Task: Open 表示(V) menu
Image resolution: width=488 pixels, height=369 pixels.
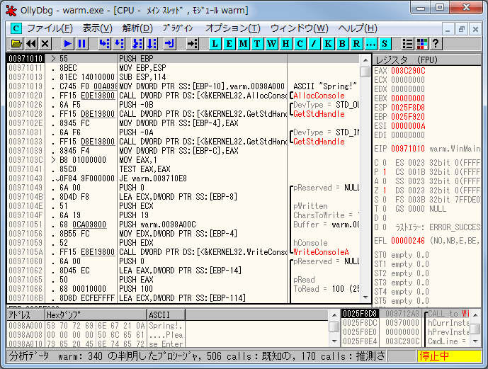Action: tap(98, 28)
